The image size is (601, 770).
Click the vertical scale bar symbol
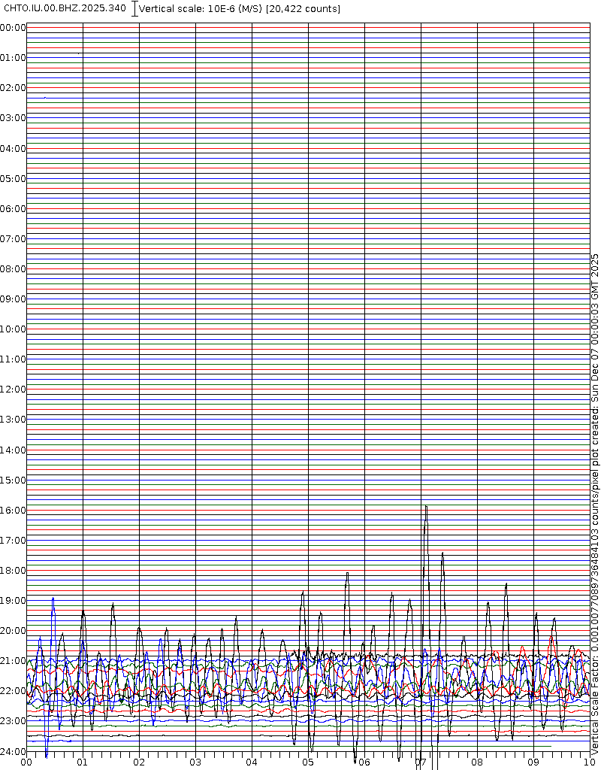click(135, 9)
